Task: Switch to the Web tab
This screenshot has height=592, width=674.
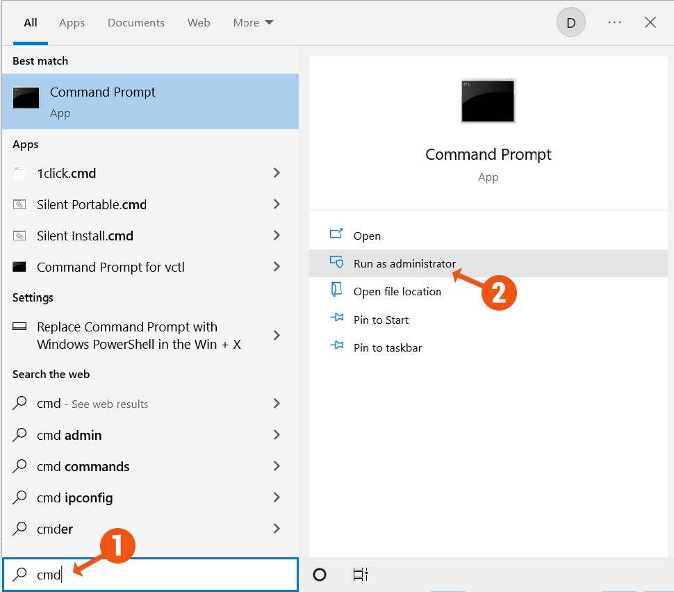Action: (199, 23)
